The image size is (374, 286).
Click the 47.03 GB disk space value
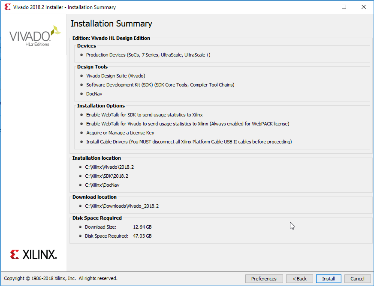point(142,236)
